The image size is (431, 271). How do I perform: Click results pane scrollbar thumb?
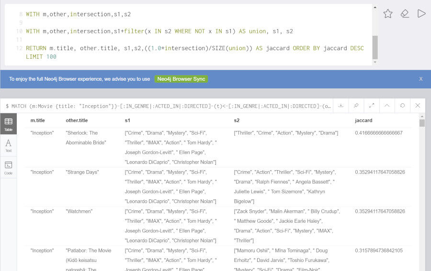[x=422, y=123]
